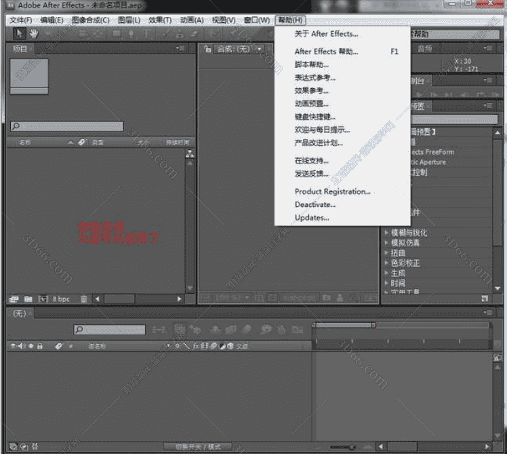Select the Hand tool
Viewport: 507px width, 454px height.
[33, 33]
